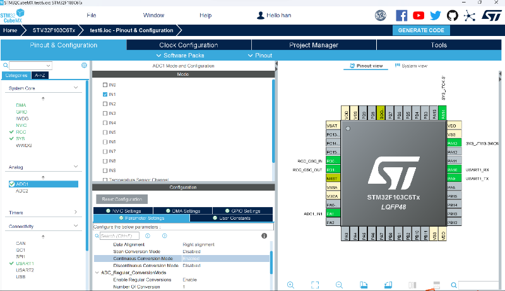Select USART1 in the Connectivity list

[25, 263]
